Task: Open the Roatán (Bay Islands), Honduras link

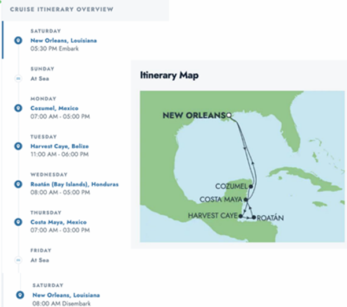Action: click(75, 184)
